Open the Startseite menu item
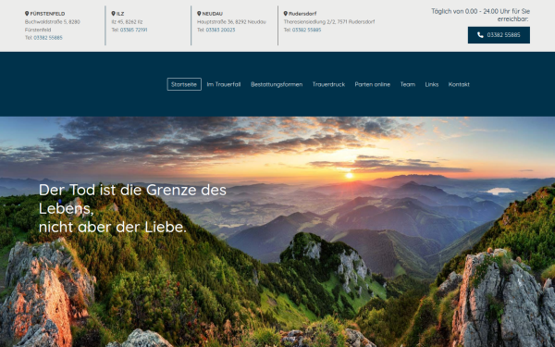The width and height of the screenshot is (555, 347). point(184,84)
